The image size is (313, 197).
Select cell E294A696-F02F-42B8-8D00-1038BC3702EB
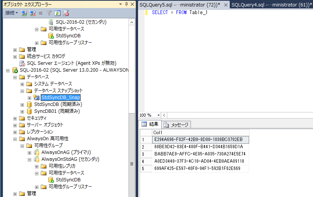click(200, 139)
